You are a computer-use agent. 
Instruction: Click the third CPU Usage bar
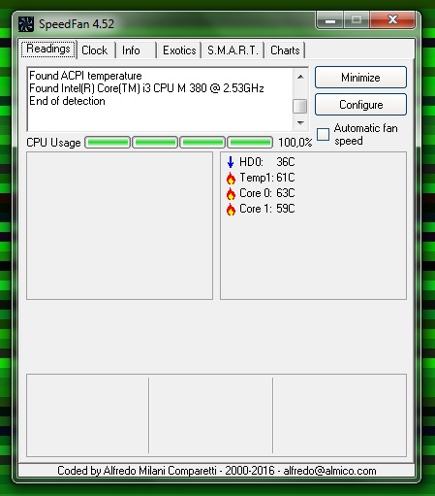202,143
